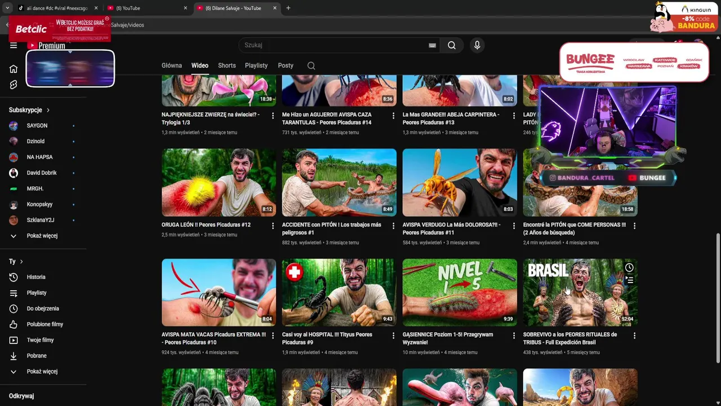Open browser tab list dropdown
This screenshot has height=406, width=721.
point(7,8)
